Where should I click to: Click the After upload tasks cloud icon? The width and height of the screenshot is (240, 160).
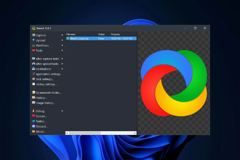pyautogui.click(x=34, y=64)
